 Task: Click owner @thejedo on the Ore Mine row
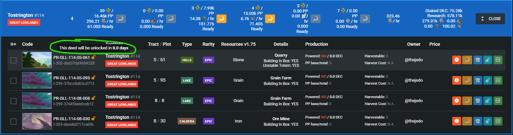(414, 121)
